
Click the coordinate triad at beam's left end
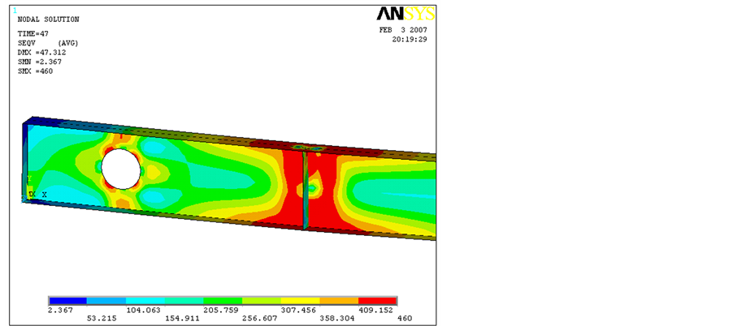pos(33,189)
